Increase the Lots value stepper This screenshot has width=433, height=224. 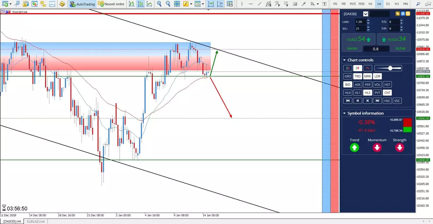pos(368,20)
